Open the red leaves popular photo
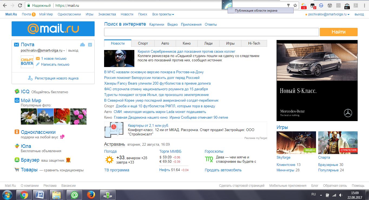This screenshot has height=200, width=369. [x=62, y=116]
